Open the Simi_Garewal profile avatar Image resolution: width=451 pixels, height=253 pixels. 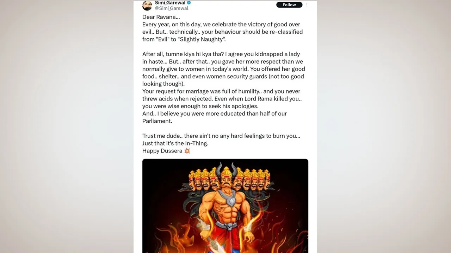147,5
